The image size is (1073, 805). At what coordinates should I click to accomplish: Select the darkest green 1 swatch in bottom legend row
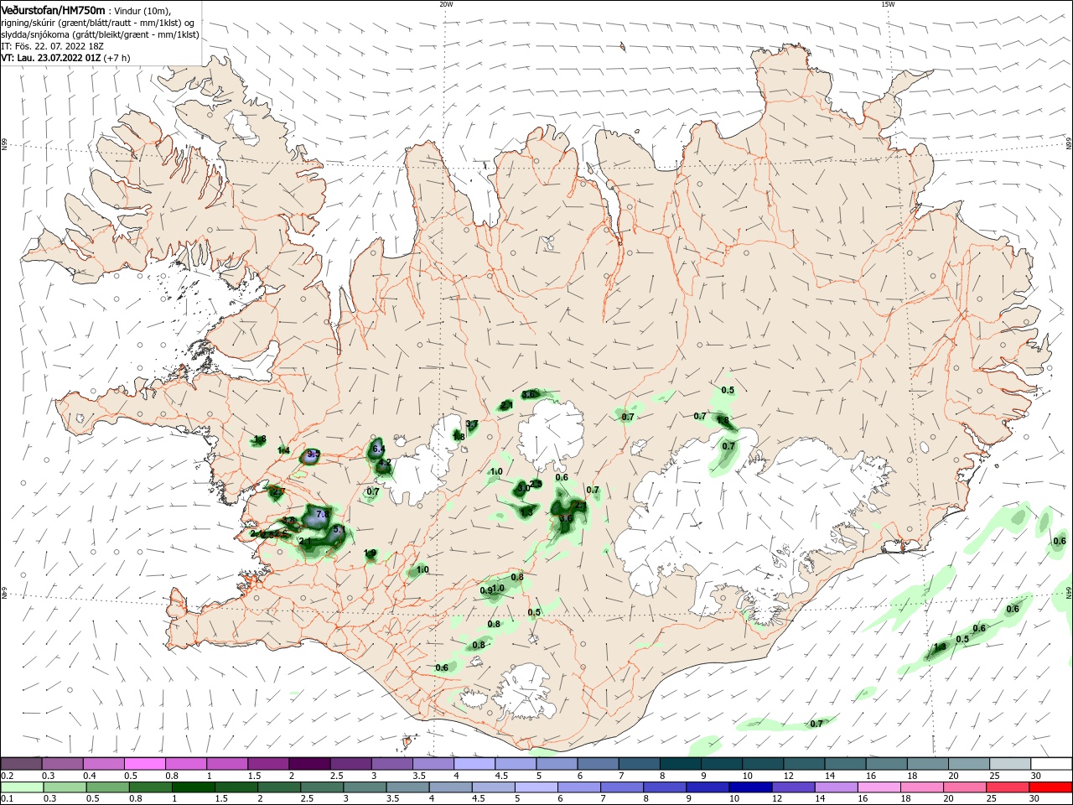click(193, 787)
